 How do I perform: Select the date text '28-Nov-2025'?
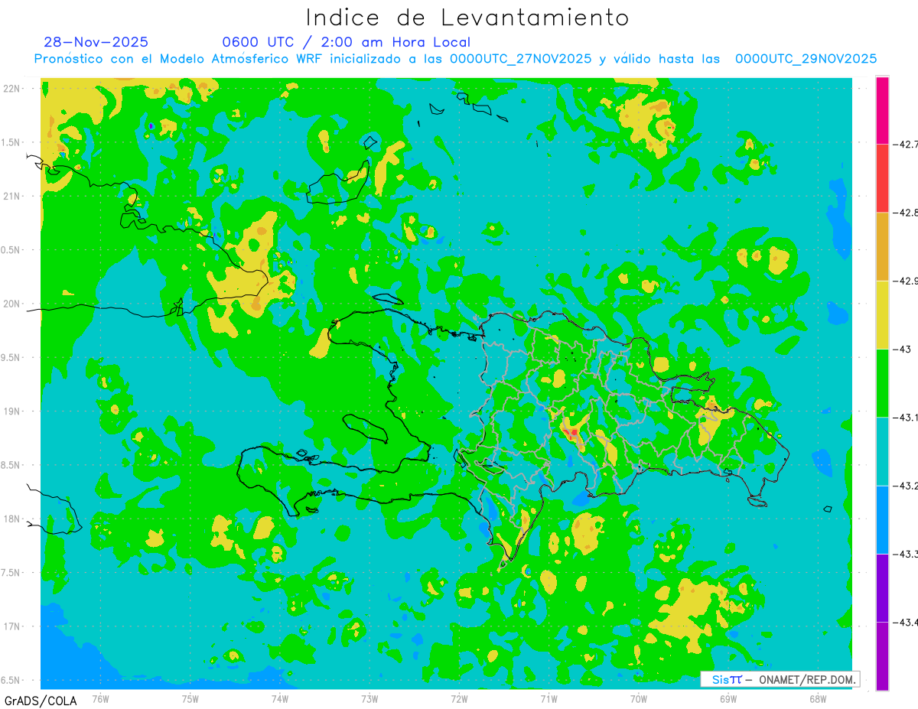point(96,42)
